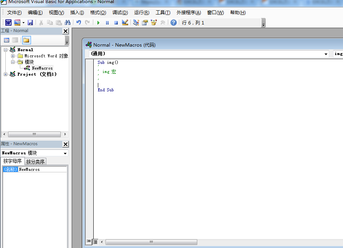Open the 调试(D) menu
The width and height of the screenshot is (343, 248).
tap(120, 13)
